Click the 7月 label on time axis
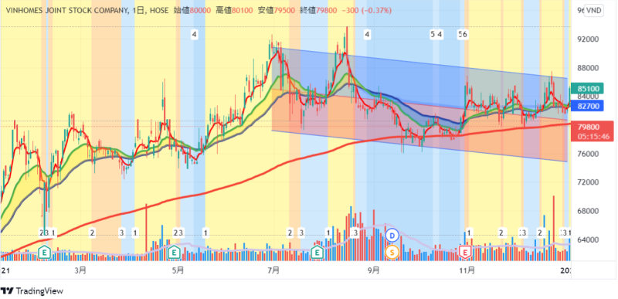 (273, 270)
